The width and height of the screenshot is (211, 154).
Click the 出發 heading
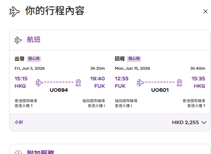[19, 59]
